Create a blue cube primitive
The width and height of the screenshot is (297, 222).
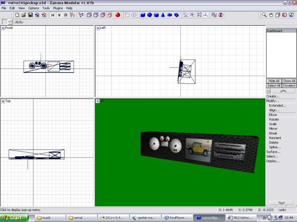[143, 15]
